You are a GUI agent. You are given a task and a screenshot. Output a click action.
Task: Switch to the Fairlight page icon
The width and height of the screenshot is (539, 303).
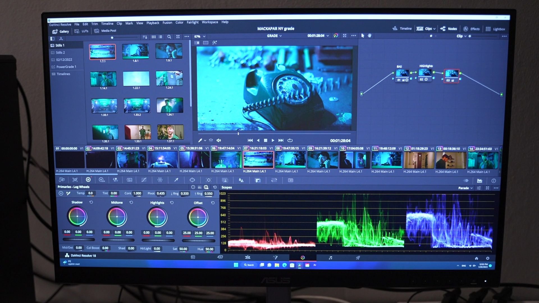point(330,258)
